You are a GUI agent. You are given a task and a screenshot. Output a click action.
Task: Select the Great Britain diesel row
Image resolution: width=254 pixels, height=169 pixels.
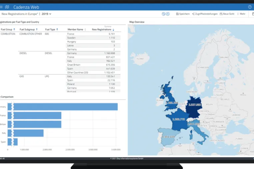tap(93, 65)
